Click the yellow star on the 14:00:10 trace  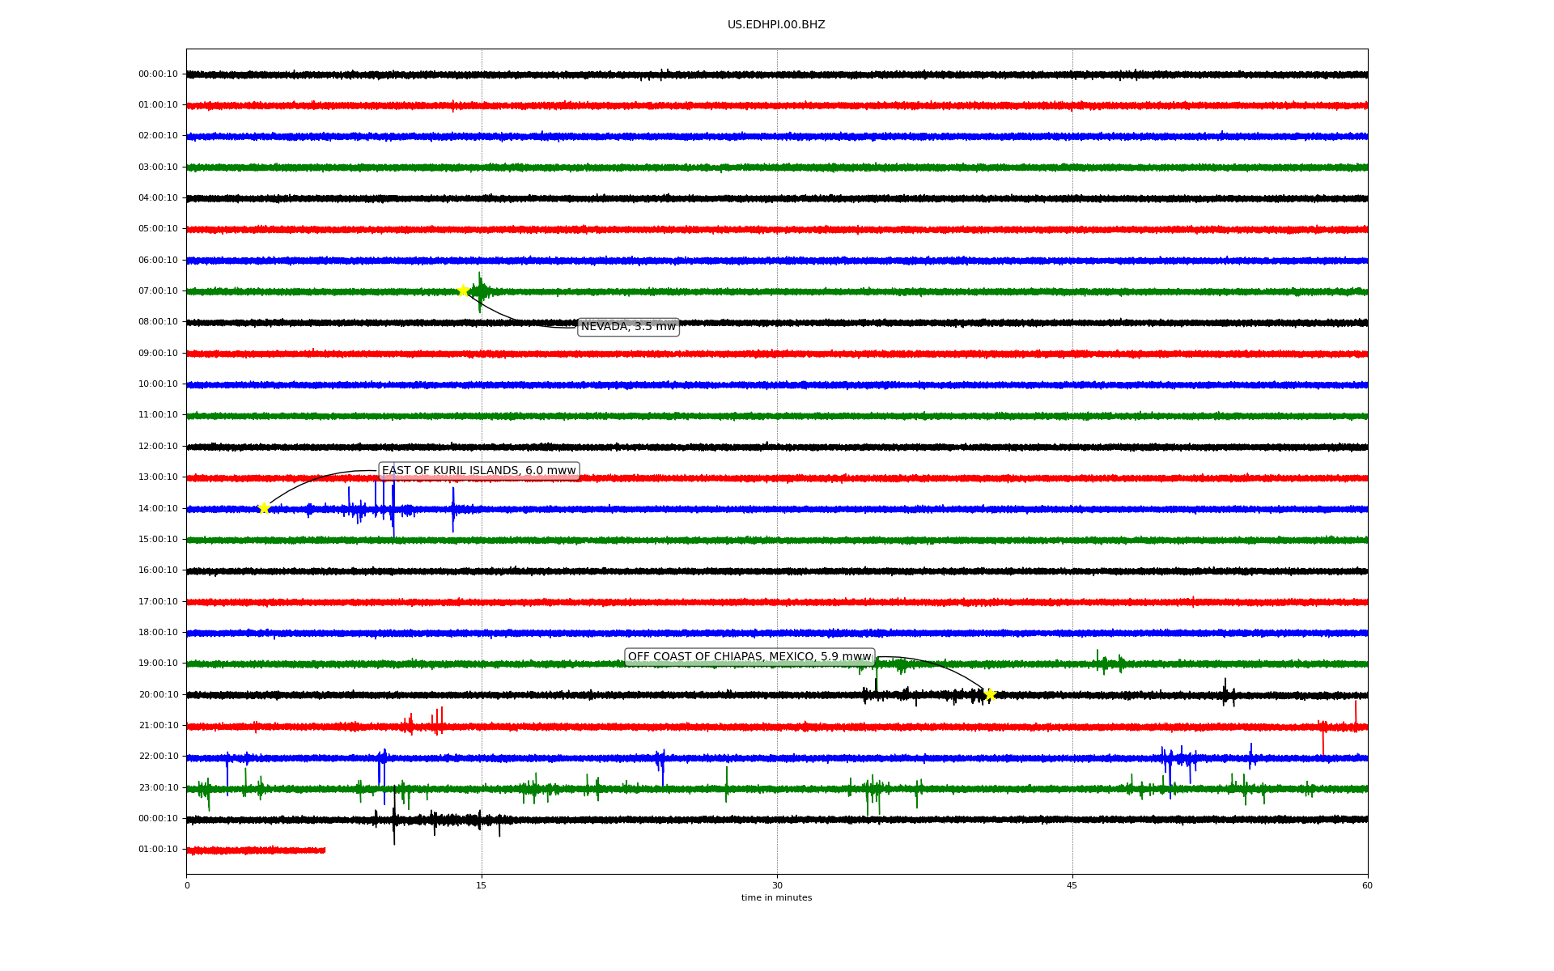pyautogui.click(x=264, y=508)
